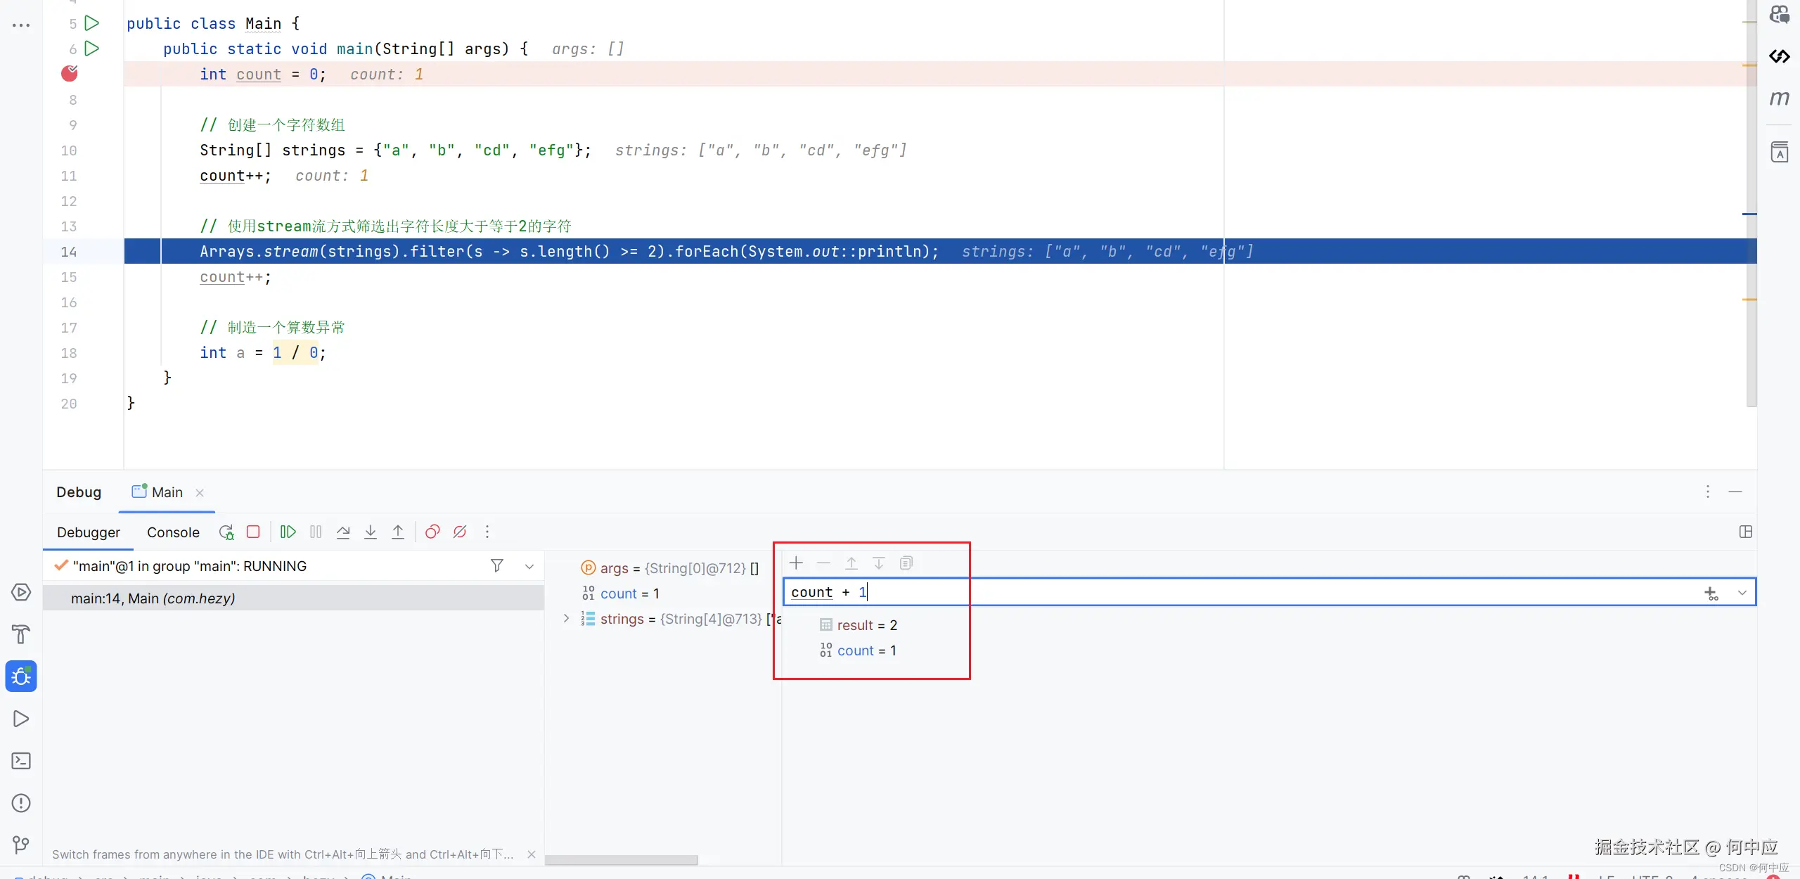Open View Breakpoints dialog
This screenshot has height=879, width=1800.
pyautogui.click(x=432, y=532)
